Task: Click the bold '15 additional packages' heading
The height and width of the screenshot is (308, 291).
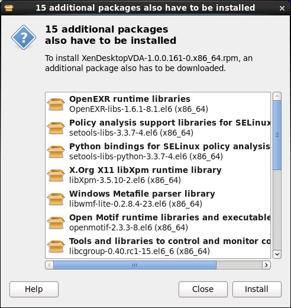Action: pyautogui.click(x=111, y=35)
